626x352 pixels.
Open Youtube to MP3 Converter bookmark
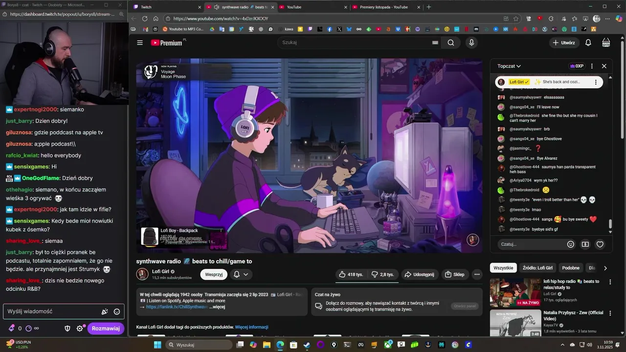tap(183, 29)
